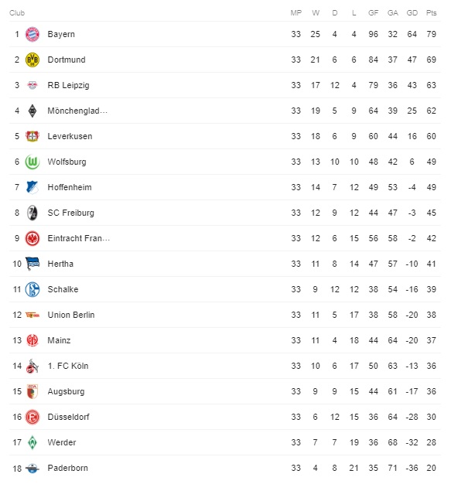This screenshot has height=491, width=451.
Task: Click the GD column header
Action: tap(412, 13)
